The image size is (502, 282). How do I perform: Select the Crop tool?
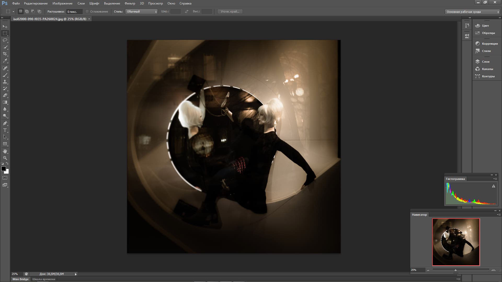5,54
